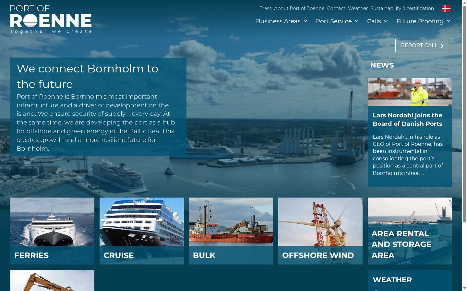Viewport: 467px width, 291px height.
Task: Open the Offshore Wind tile
Action: pos(320,231)
